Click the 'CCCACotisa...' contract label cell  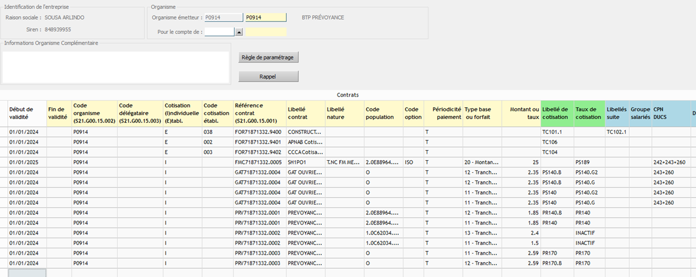point(305,152)
